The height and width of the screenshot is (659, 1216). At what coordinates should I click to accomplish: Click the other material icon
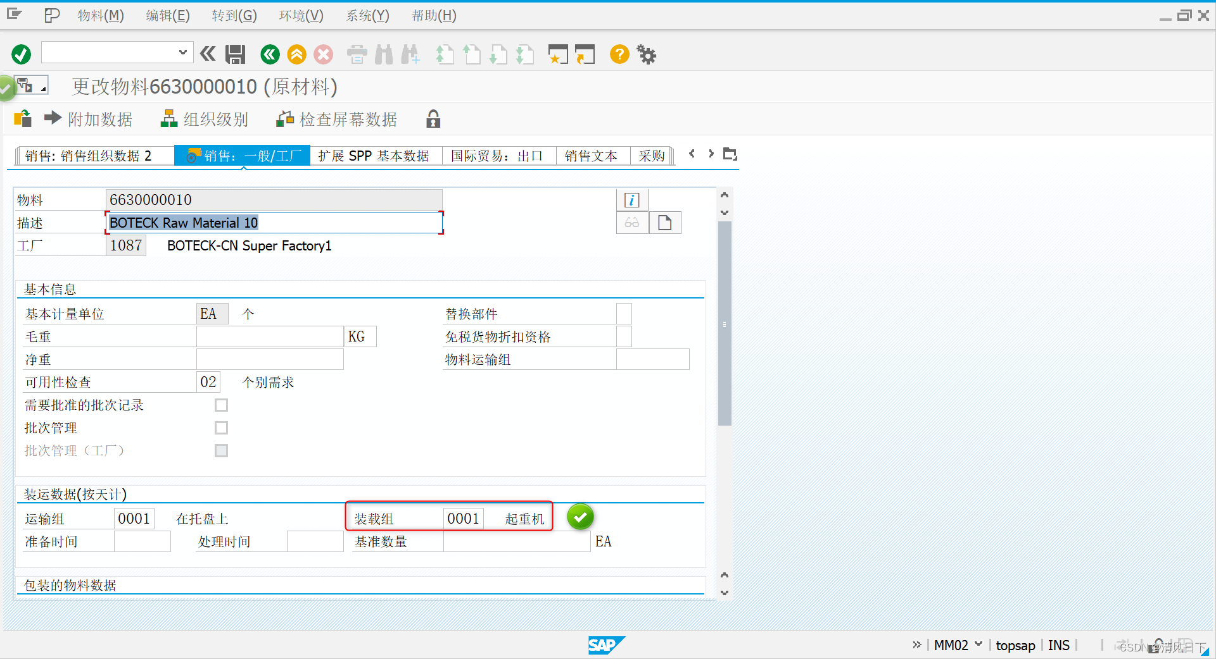coord(23,119)
